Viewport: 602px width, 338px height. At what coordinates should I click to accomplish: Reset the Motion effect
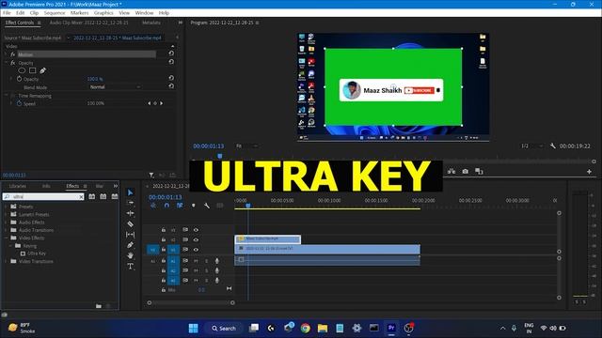pyautogui.click(x=171, y=54)
